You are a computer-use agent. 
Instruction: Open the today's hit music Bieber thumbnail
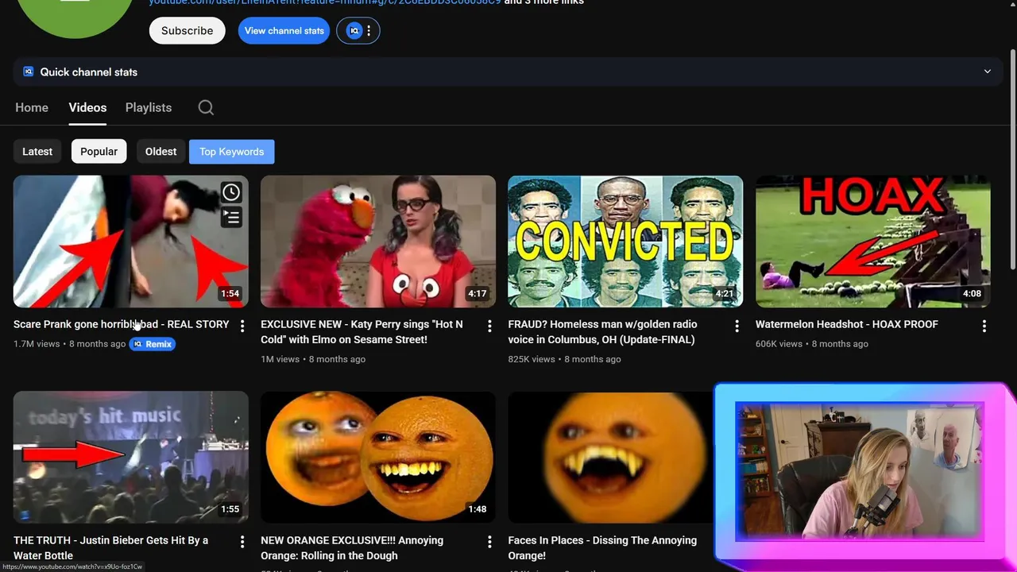(131, 457)
